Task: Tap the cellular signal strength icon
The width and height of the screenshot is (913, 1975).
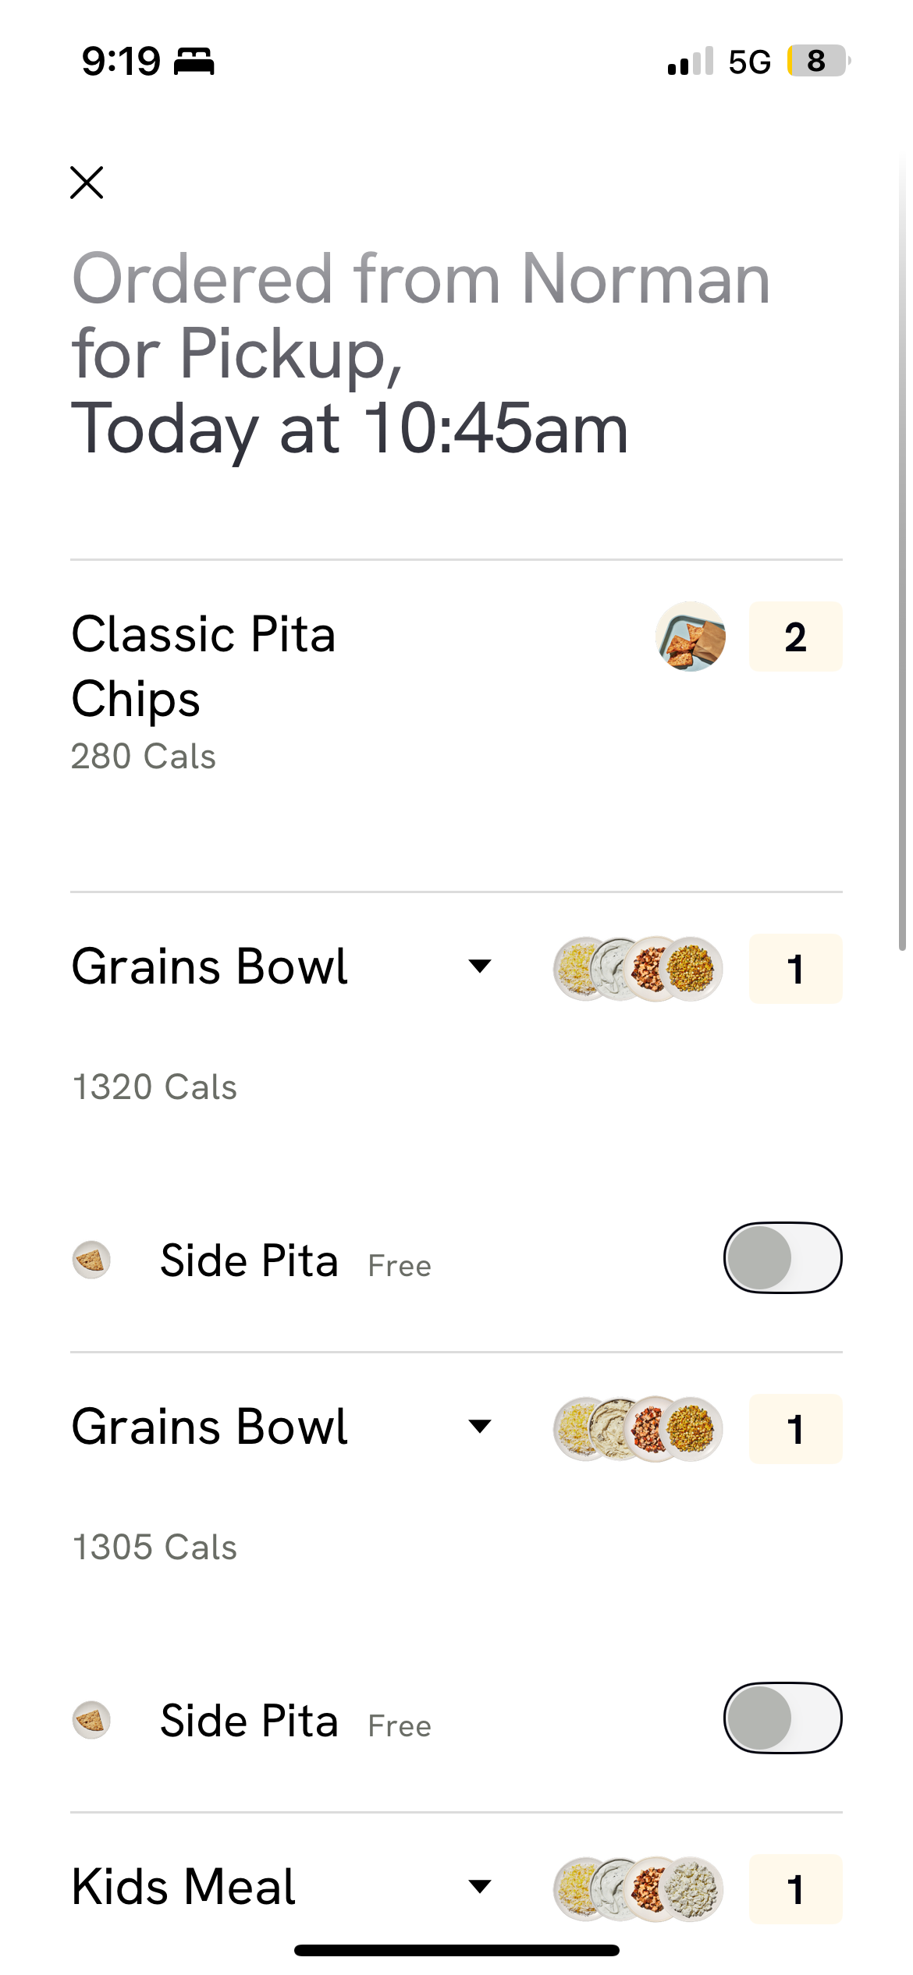Action: (x=691, y=61)
